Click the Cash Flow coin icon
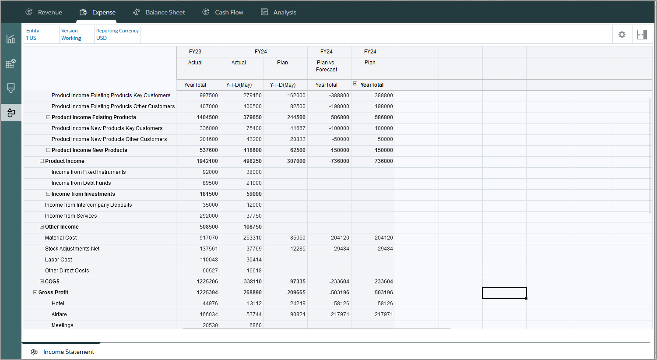This screenshot has height=360, width=657. (x=206, y=12)
